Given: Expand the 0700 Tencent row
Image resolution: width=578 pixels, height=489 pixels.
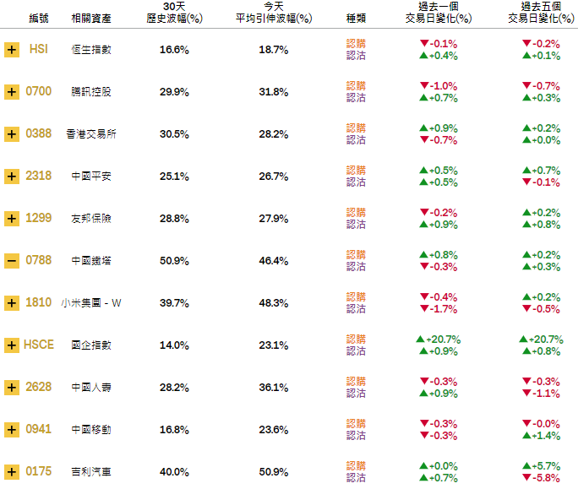Looking at the screenshot, I should (x=12, y=92).
